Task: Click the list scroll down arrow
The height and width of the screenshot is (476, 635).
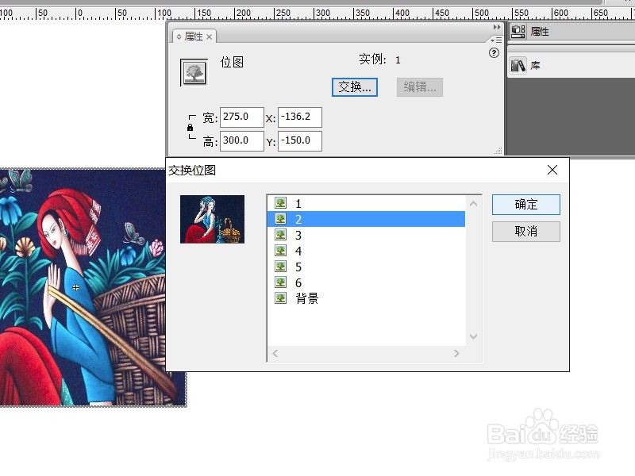Action: pos(473,336)
